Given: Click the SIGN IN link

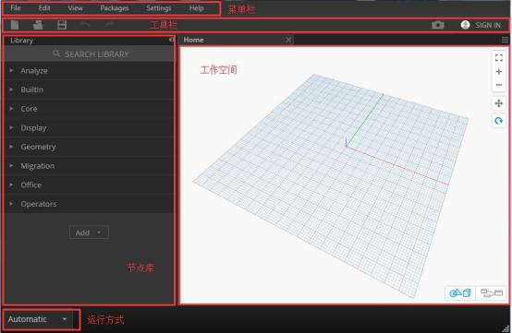Looking at the screenshot, I should click(x=488, y=25).
